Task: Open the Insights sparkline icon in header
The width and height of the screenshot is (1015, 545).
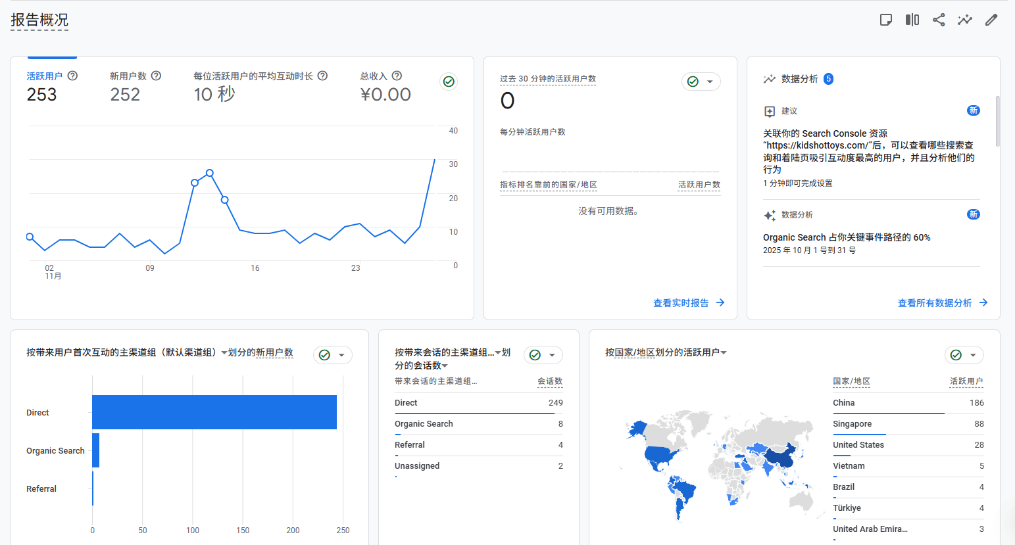Action: 964,20
